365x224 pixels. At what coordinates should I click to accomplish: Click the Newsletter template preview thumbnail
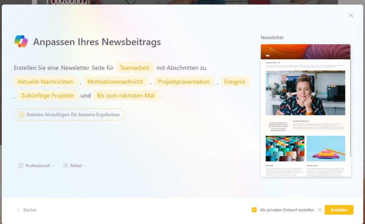click(305, 110)
